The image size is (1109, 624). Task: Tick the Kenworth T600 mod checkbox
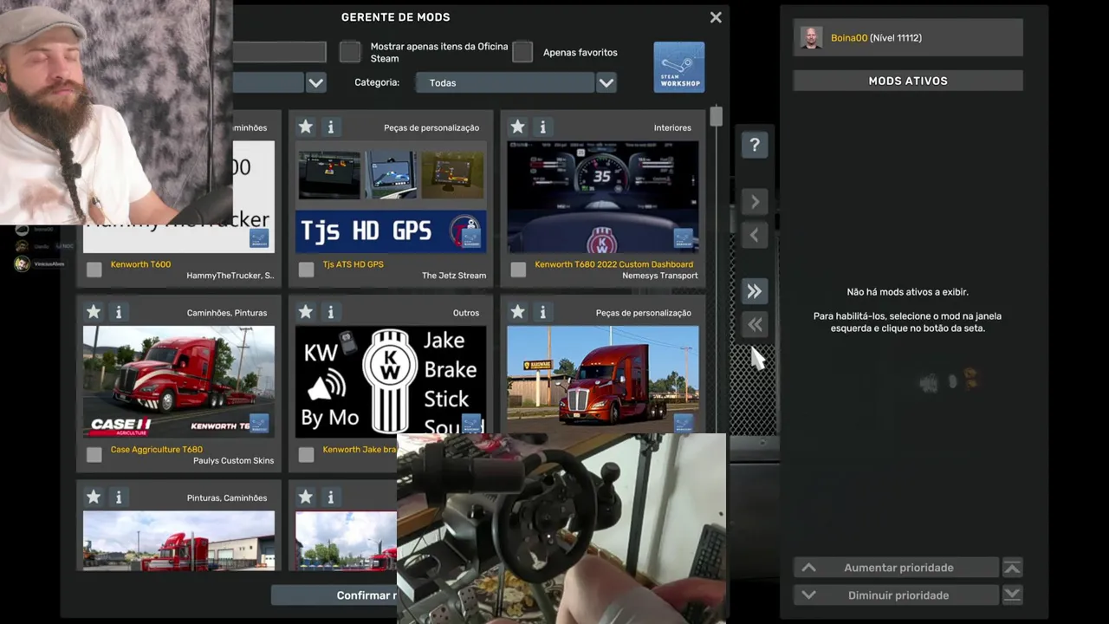click(94, 270)
